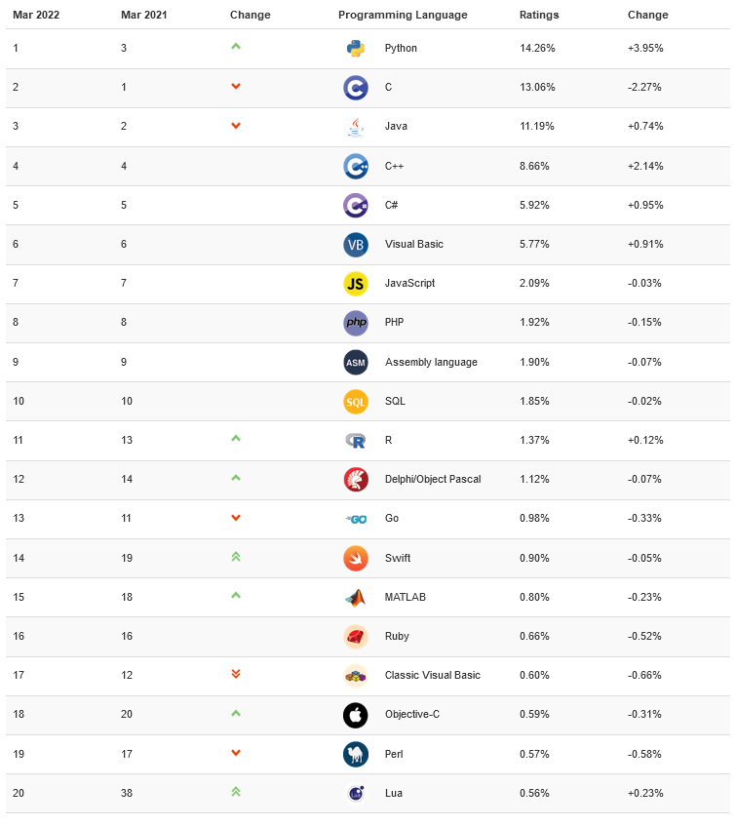Click the Ruby gem icon
Screen dimensions: 737x827
[355, 637]
